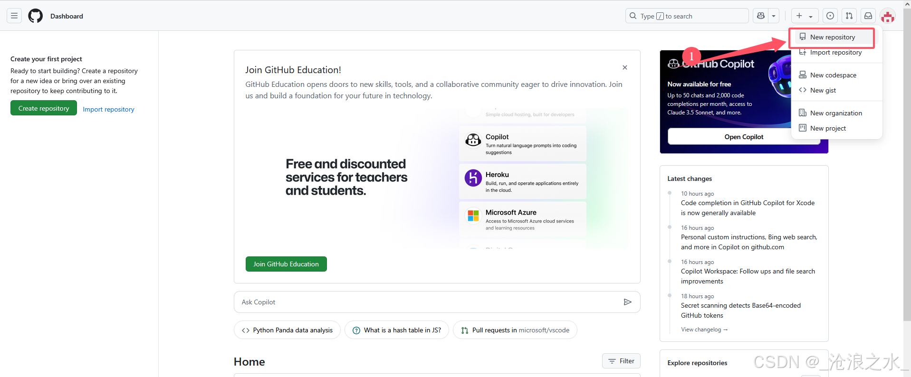Open 'Code completion in GitHub Copilot for Xcode' changelog
The height and width of the screenshot is (377, 911).
pyautogui.click(x=748, y=208)
